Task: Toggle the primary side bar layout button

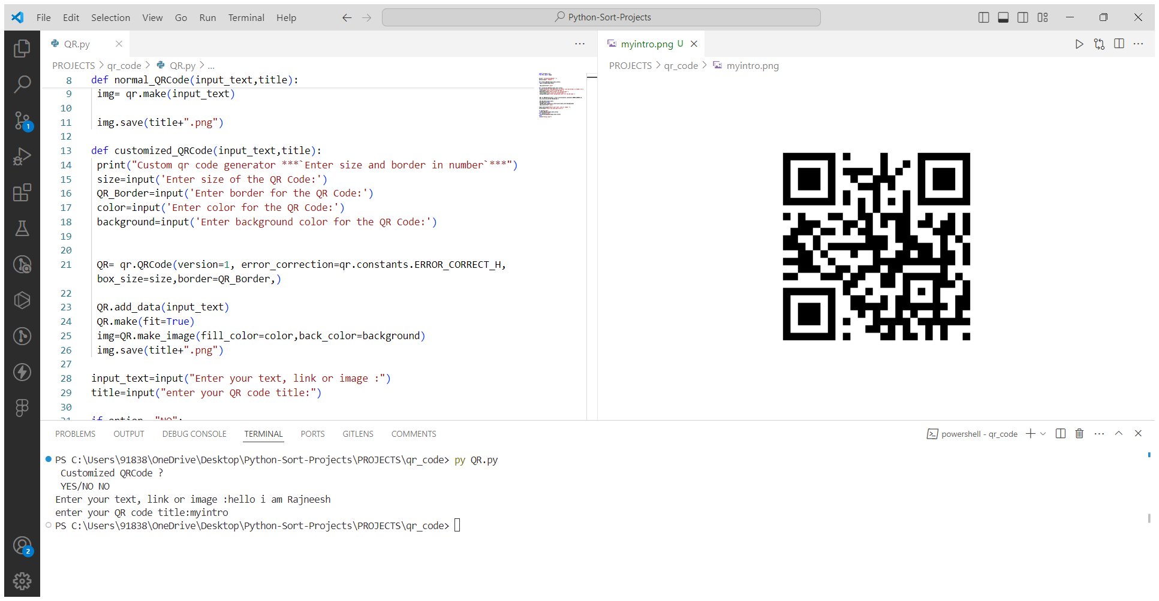Action: [x=983, y=17]
